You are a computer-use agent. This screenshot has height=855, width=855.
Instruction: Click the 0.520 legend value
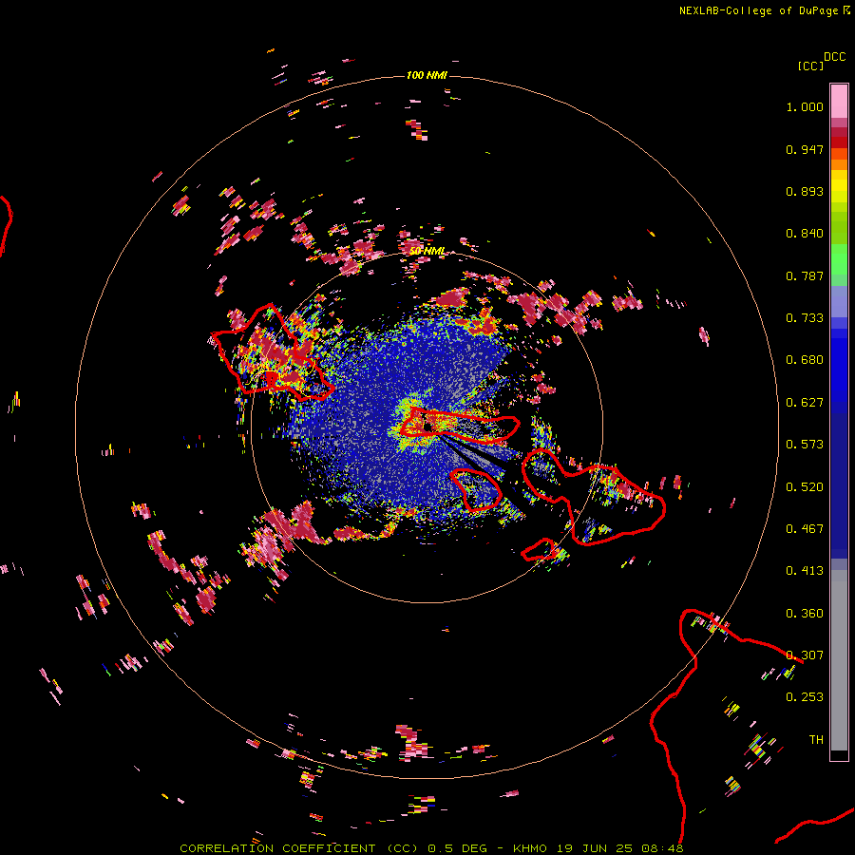805,487
